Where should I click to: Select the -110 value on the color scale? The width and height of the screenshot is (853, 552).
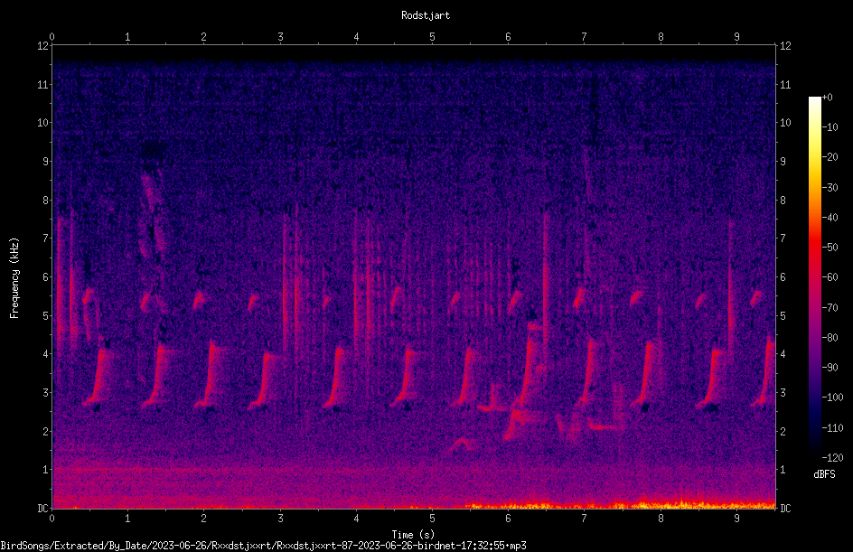(x=832, y=428)
